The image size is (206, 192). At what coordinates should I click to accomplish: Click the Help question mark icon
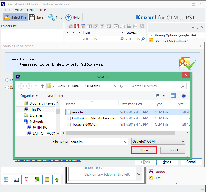68,17
